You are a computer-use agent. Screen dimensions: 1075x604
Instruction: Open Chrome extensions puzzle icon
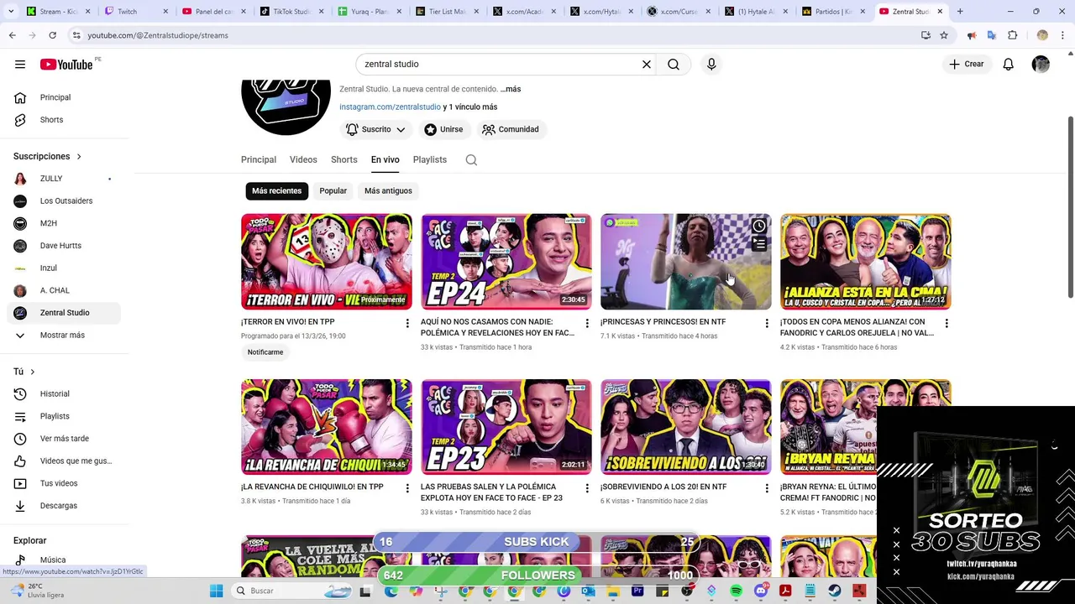click(1013, 35)
